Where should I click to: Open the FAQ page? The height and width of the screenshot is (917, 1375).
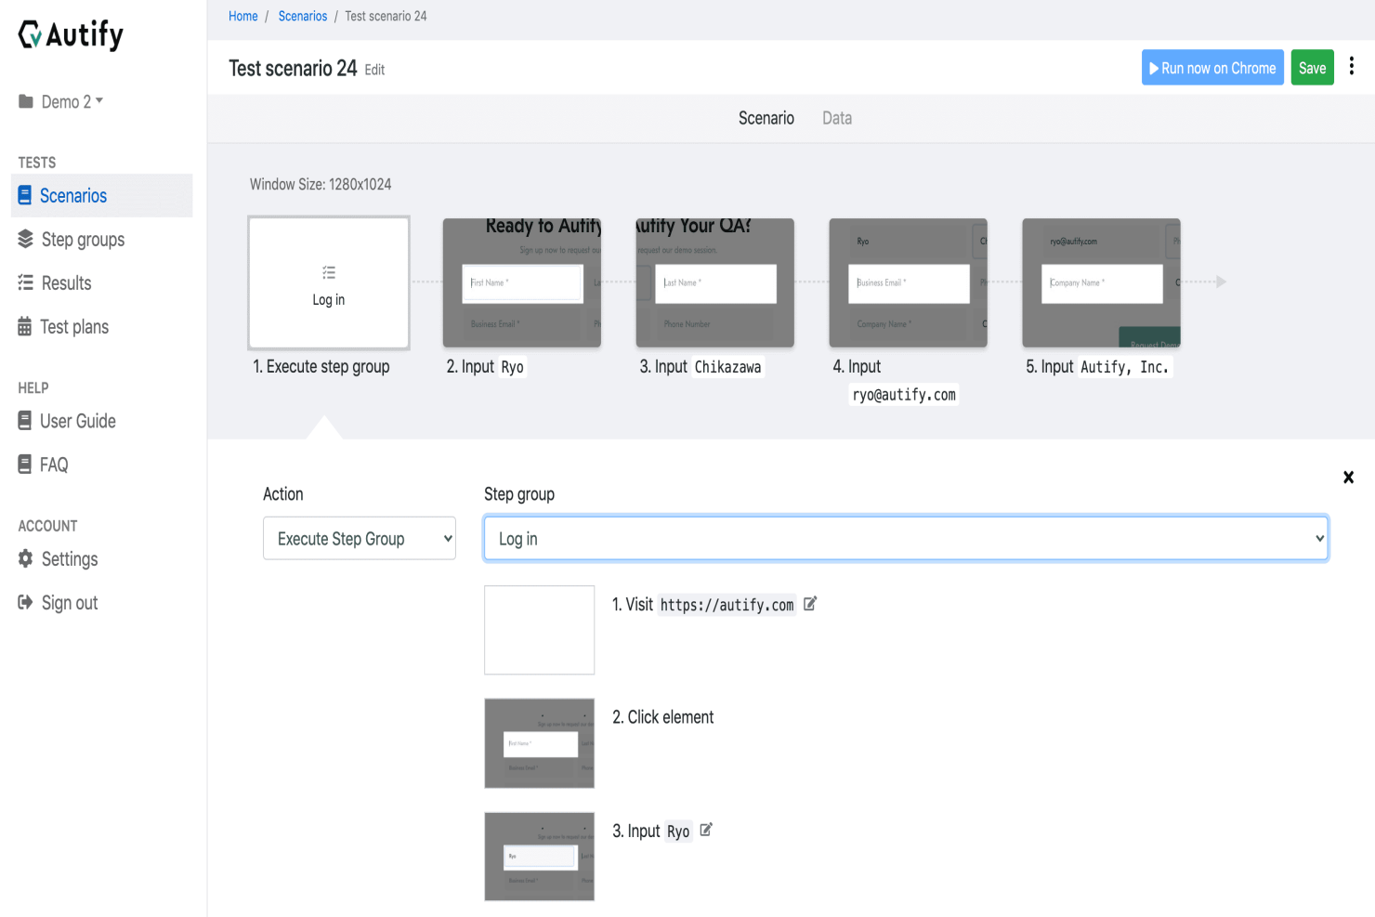(x=54, y=464)
